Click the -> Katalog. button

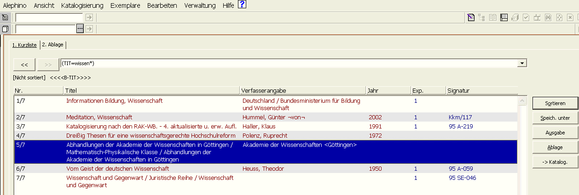click(x=555, y=162)
